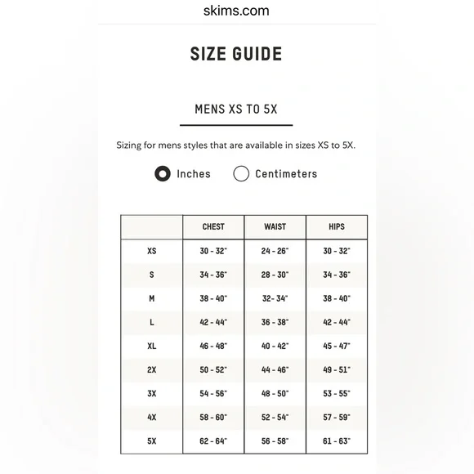Open the MENS XS TO 5X tab
The width and height of the screenshot is (474, 474).
click(236, 110)
